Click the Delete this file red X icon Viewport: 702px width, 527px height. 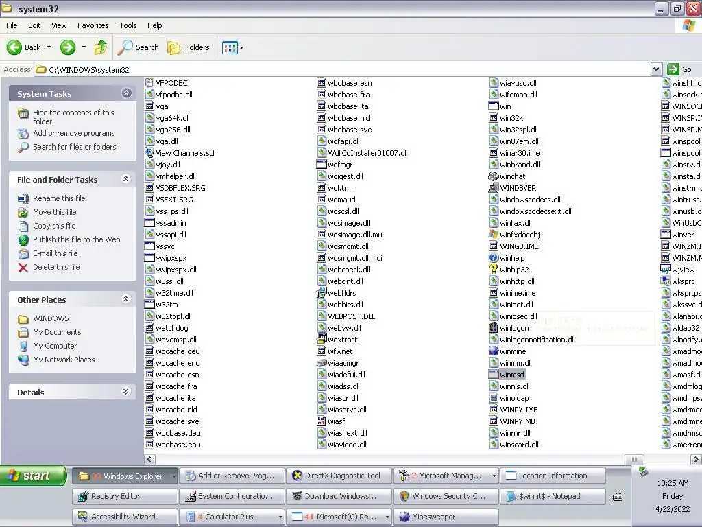tap(23, 268)
